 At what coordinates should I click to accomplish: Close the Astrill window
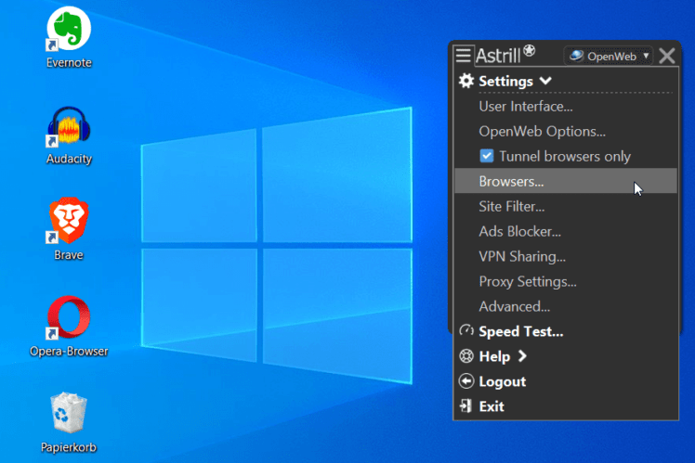tap(666, 57)
